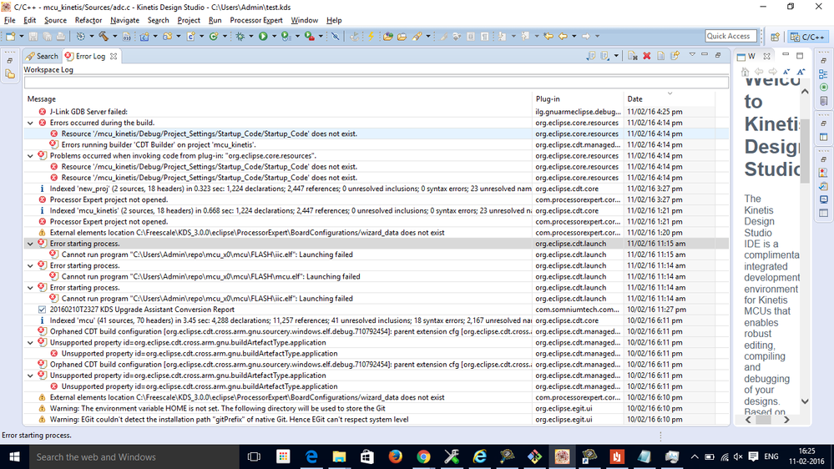The image size is (834, 469).
Task: Click the Build hammer icon
Action: (x=104, y=36)
